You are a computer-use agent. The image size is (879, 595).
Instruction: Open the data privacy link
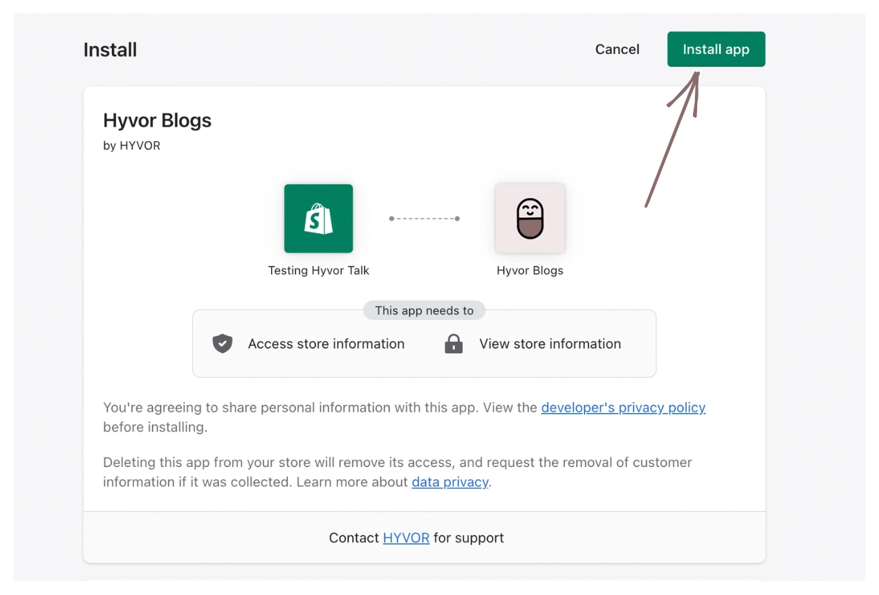(x=450, y=482)
